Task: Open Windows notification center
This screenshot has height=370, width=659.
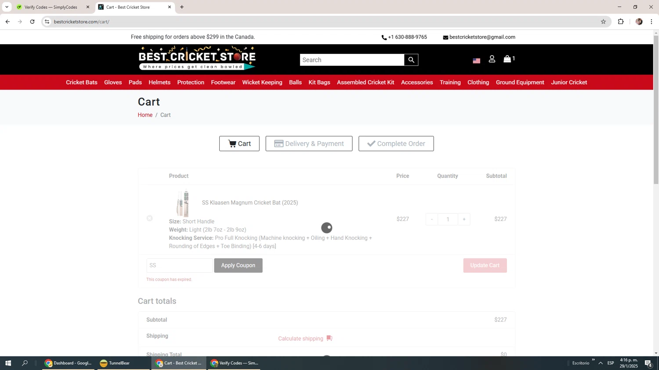Action: point(648,363)
